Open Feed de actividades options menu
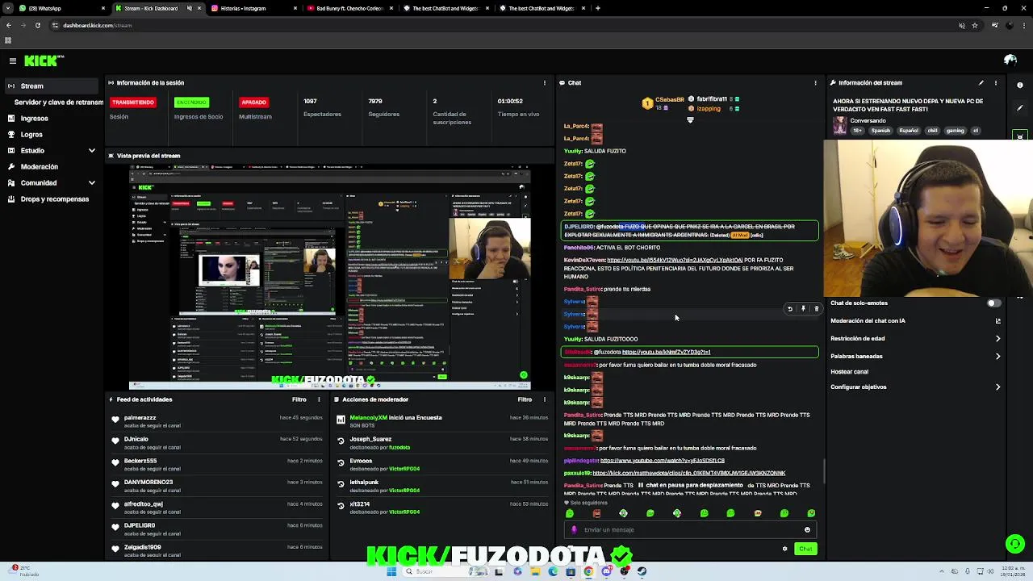Image resolution: width=1033 pixels, height=581 pixels. pos(320,399)
